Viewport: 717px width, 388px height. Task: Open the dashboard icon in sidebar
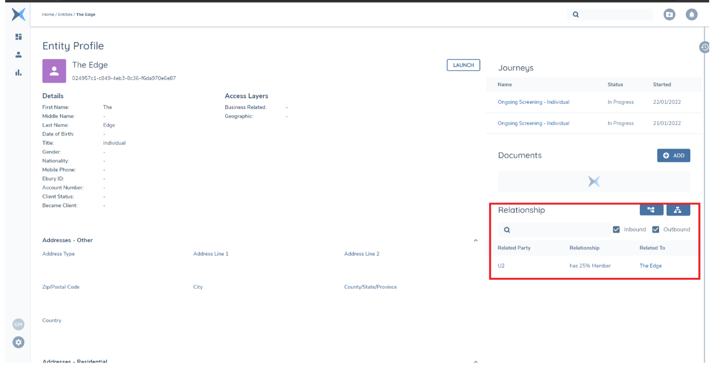pyautogui.click(x=18, y=37)
